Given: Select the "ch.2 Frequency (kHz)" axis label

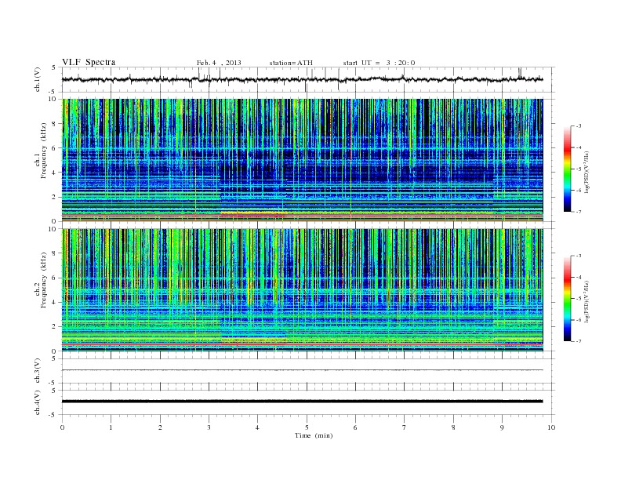Looking at the screenshot, I should [41, 279].
